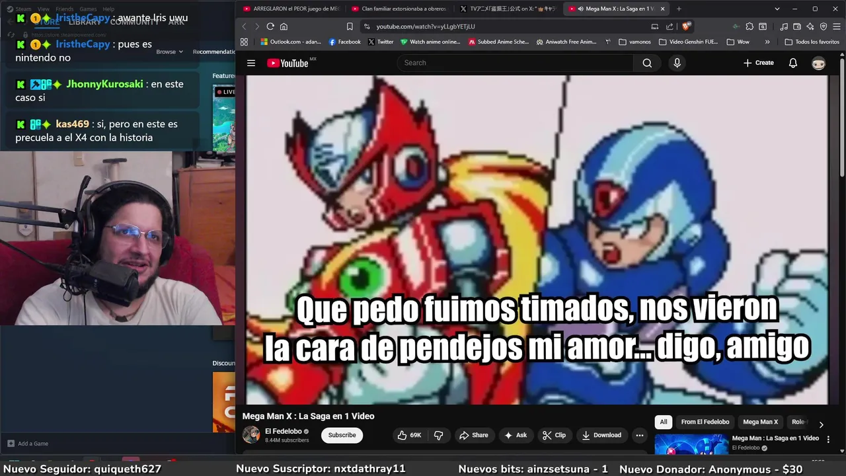Open the browser hamburger menu

click(836, 26)
